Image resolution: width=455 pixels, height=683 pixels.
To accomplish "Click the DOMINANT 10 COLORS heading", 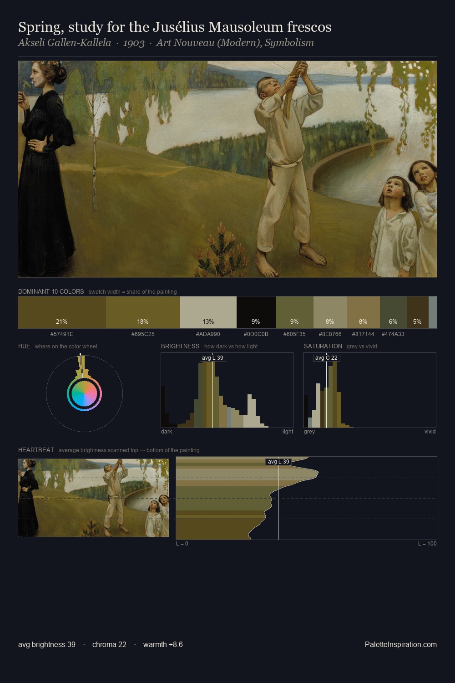I will pyautogui.click(x=51, y=291).
